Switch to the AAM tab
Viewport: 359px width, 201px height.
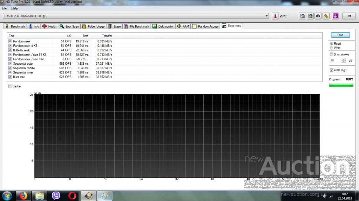pyautogui.click(x=183, y=27)
